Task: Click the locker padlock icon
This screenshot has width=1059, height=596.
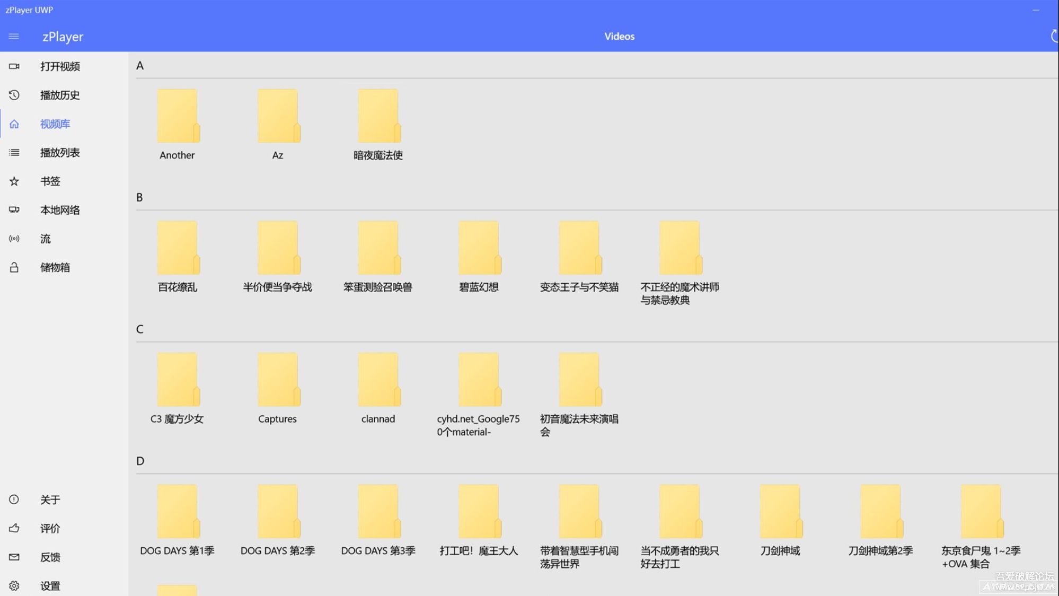Action: [14, 267]
